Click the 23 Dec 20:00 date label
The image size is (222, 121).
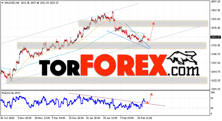[76, 118]
